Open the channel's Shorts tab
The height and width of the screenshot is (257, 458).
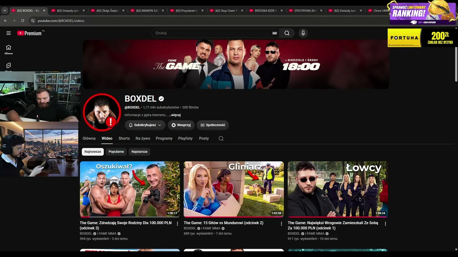[x=124, y=138]
